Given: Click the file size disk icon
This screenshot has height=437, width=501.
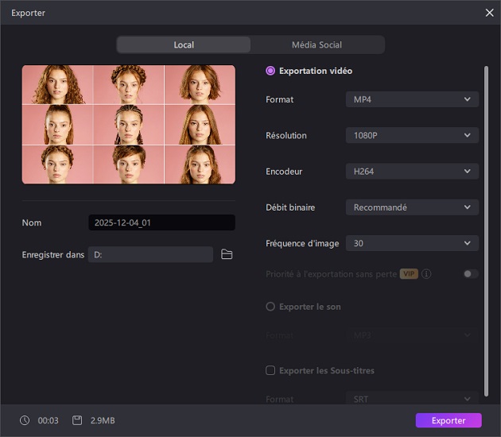Looking at the screenshot, I should coord(77,420).
